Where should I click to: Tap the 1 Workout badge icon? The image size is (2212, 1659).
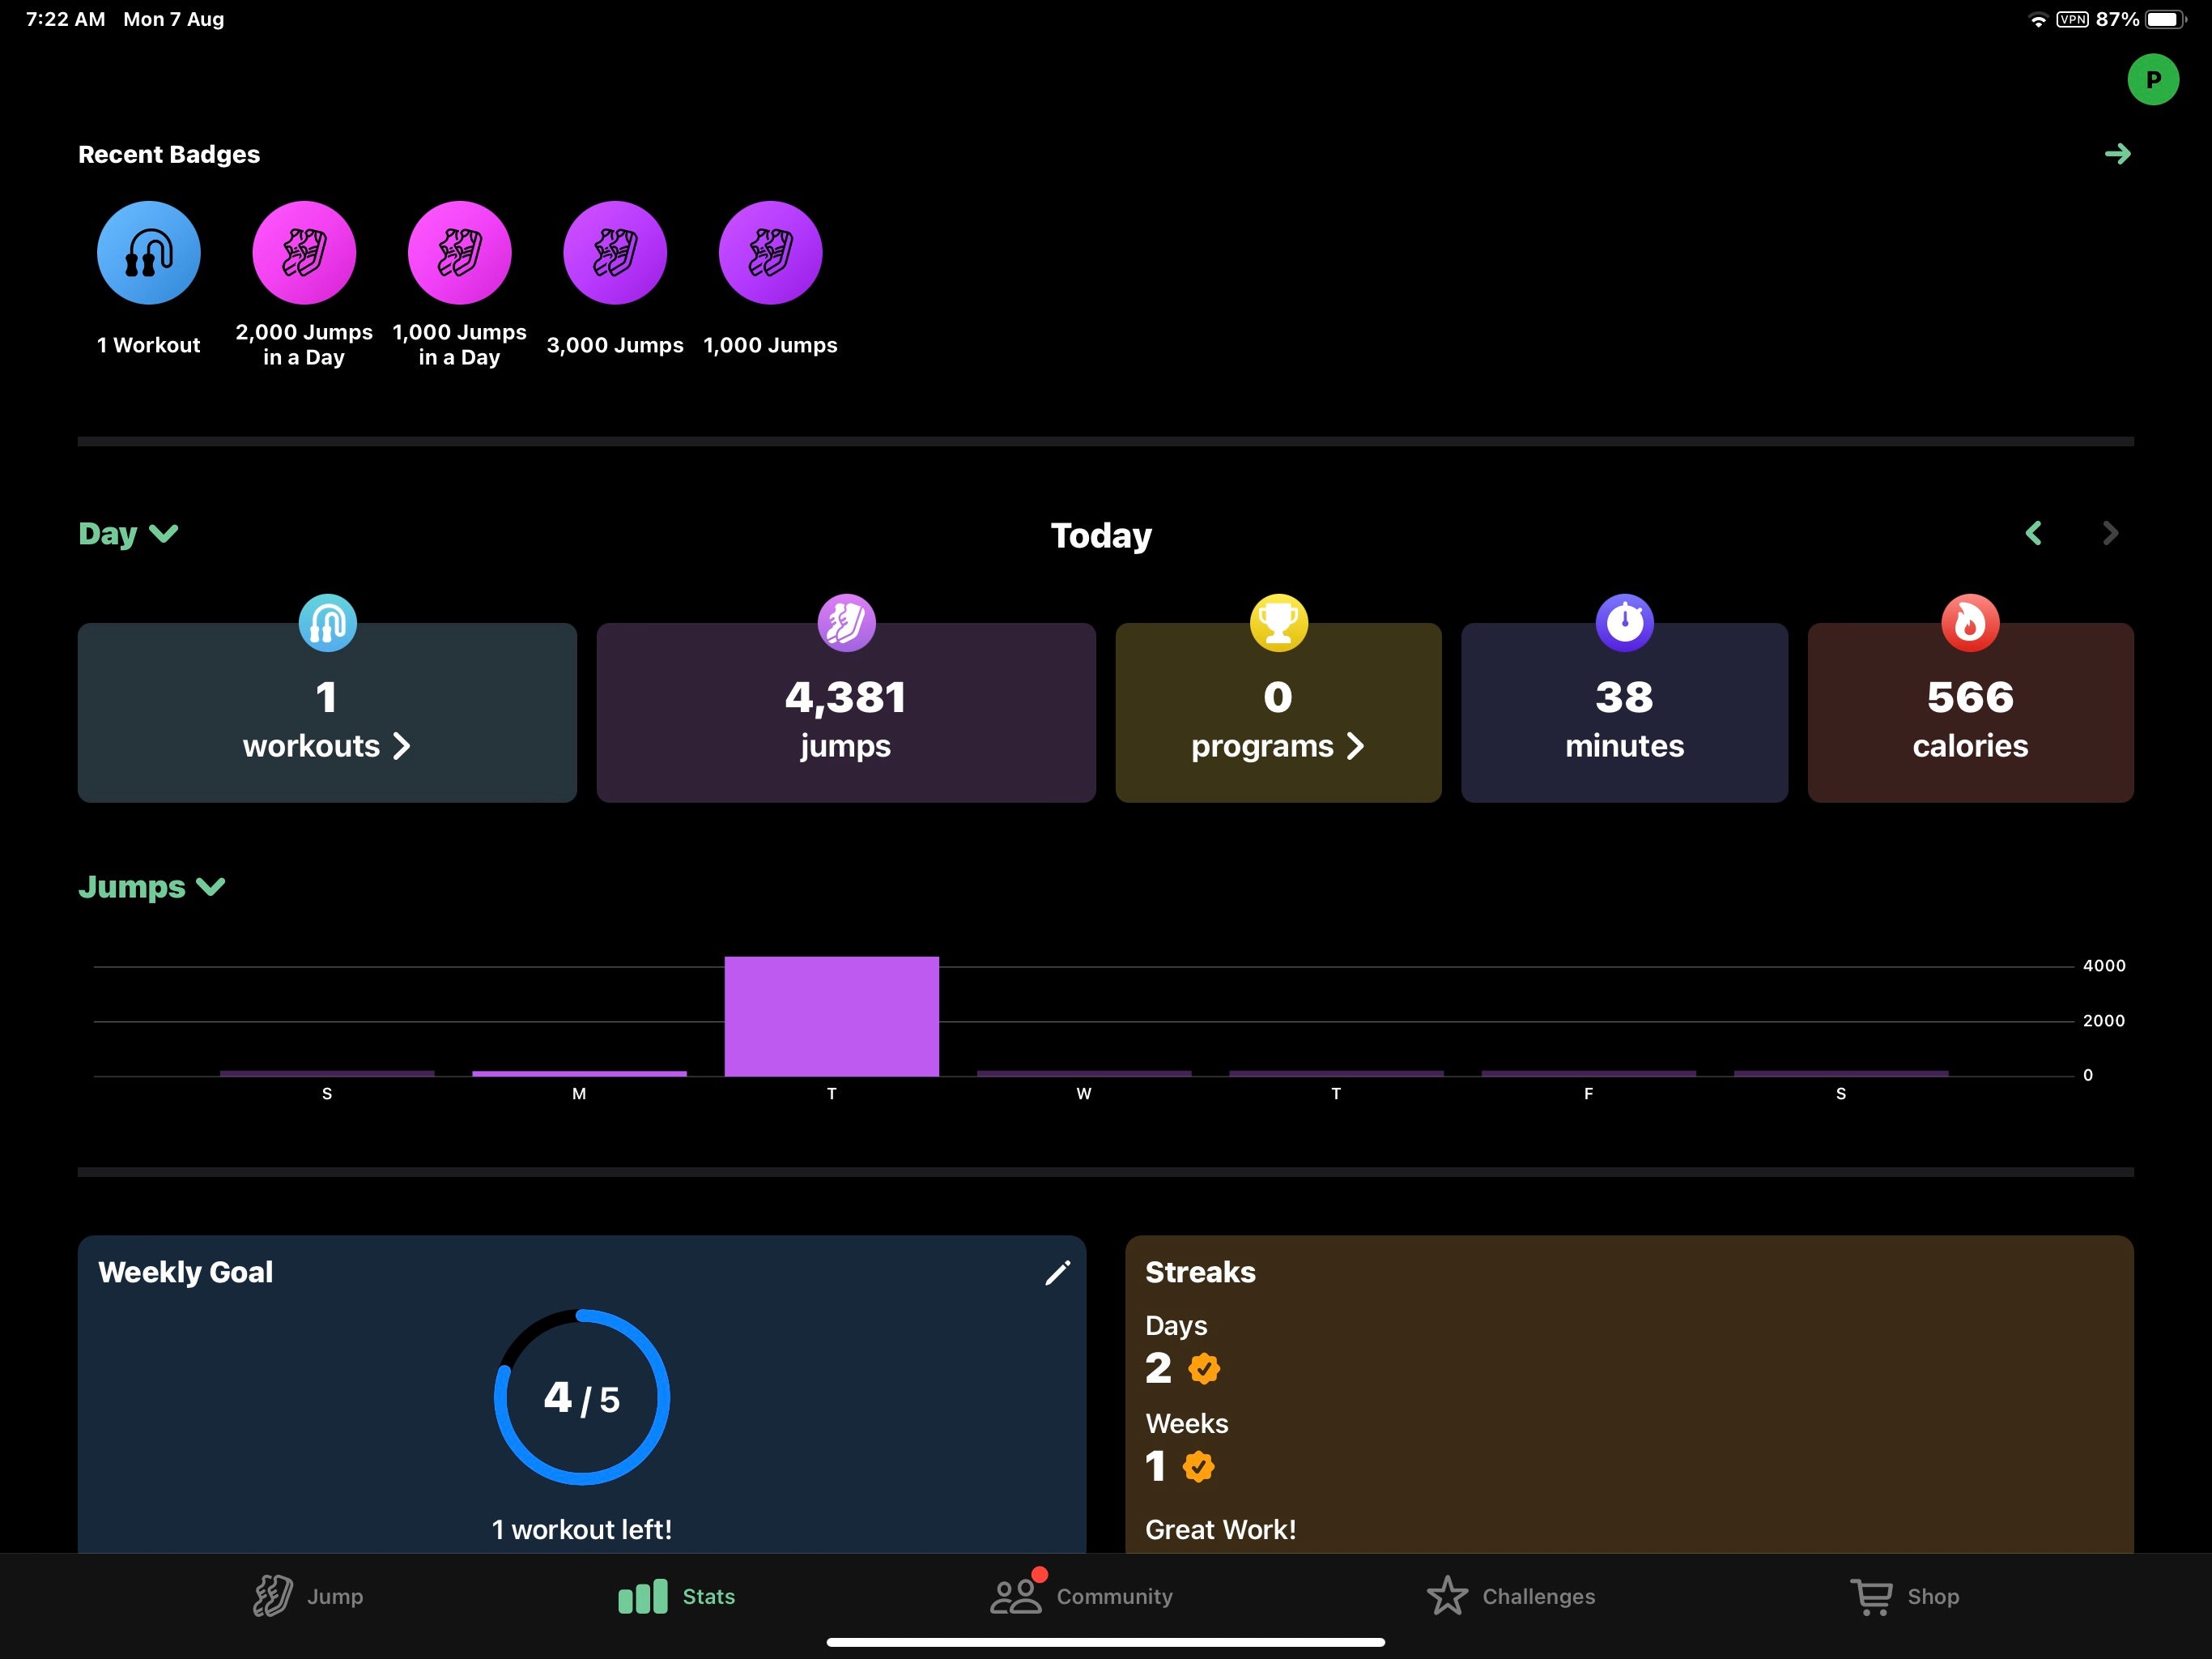[148, 254]
